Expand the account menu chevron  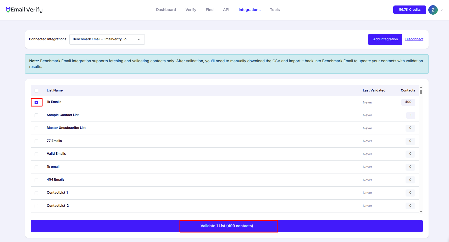442,10
